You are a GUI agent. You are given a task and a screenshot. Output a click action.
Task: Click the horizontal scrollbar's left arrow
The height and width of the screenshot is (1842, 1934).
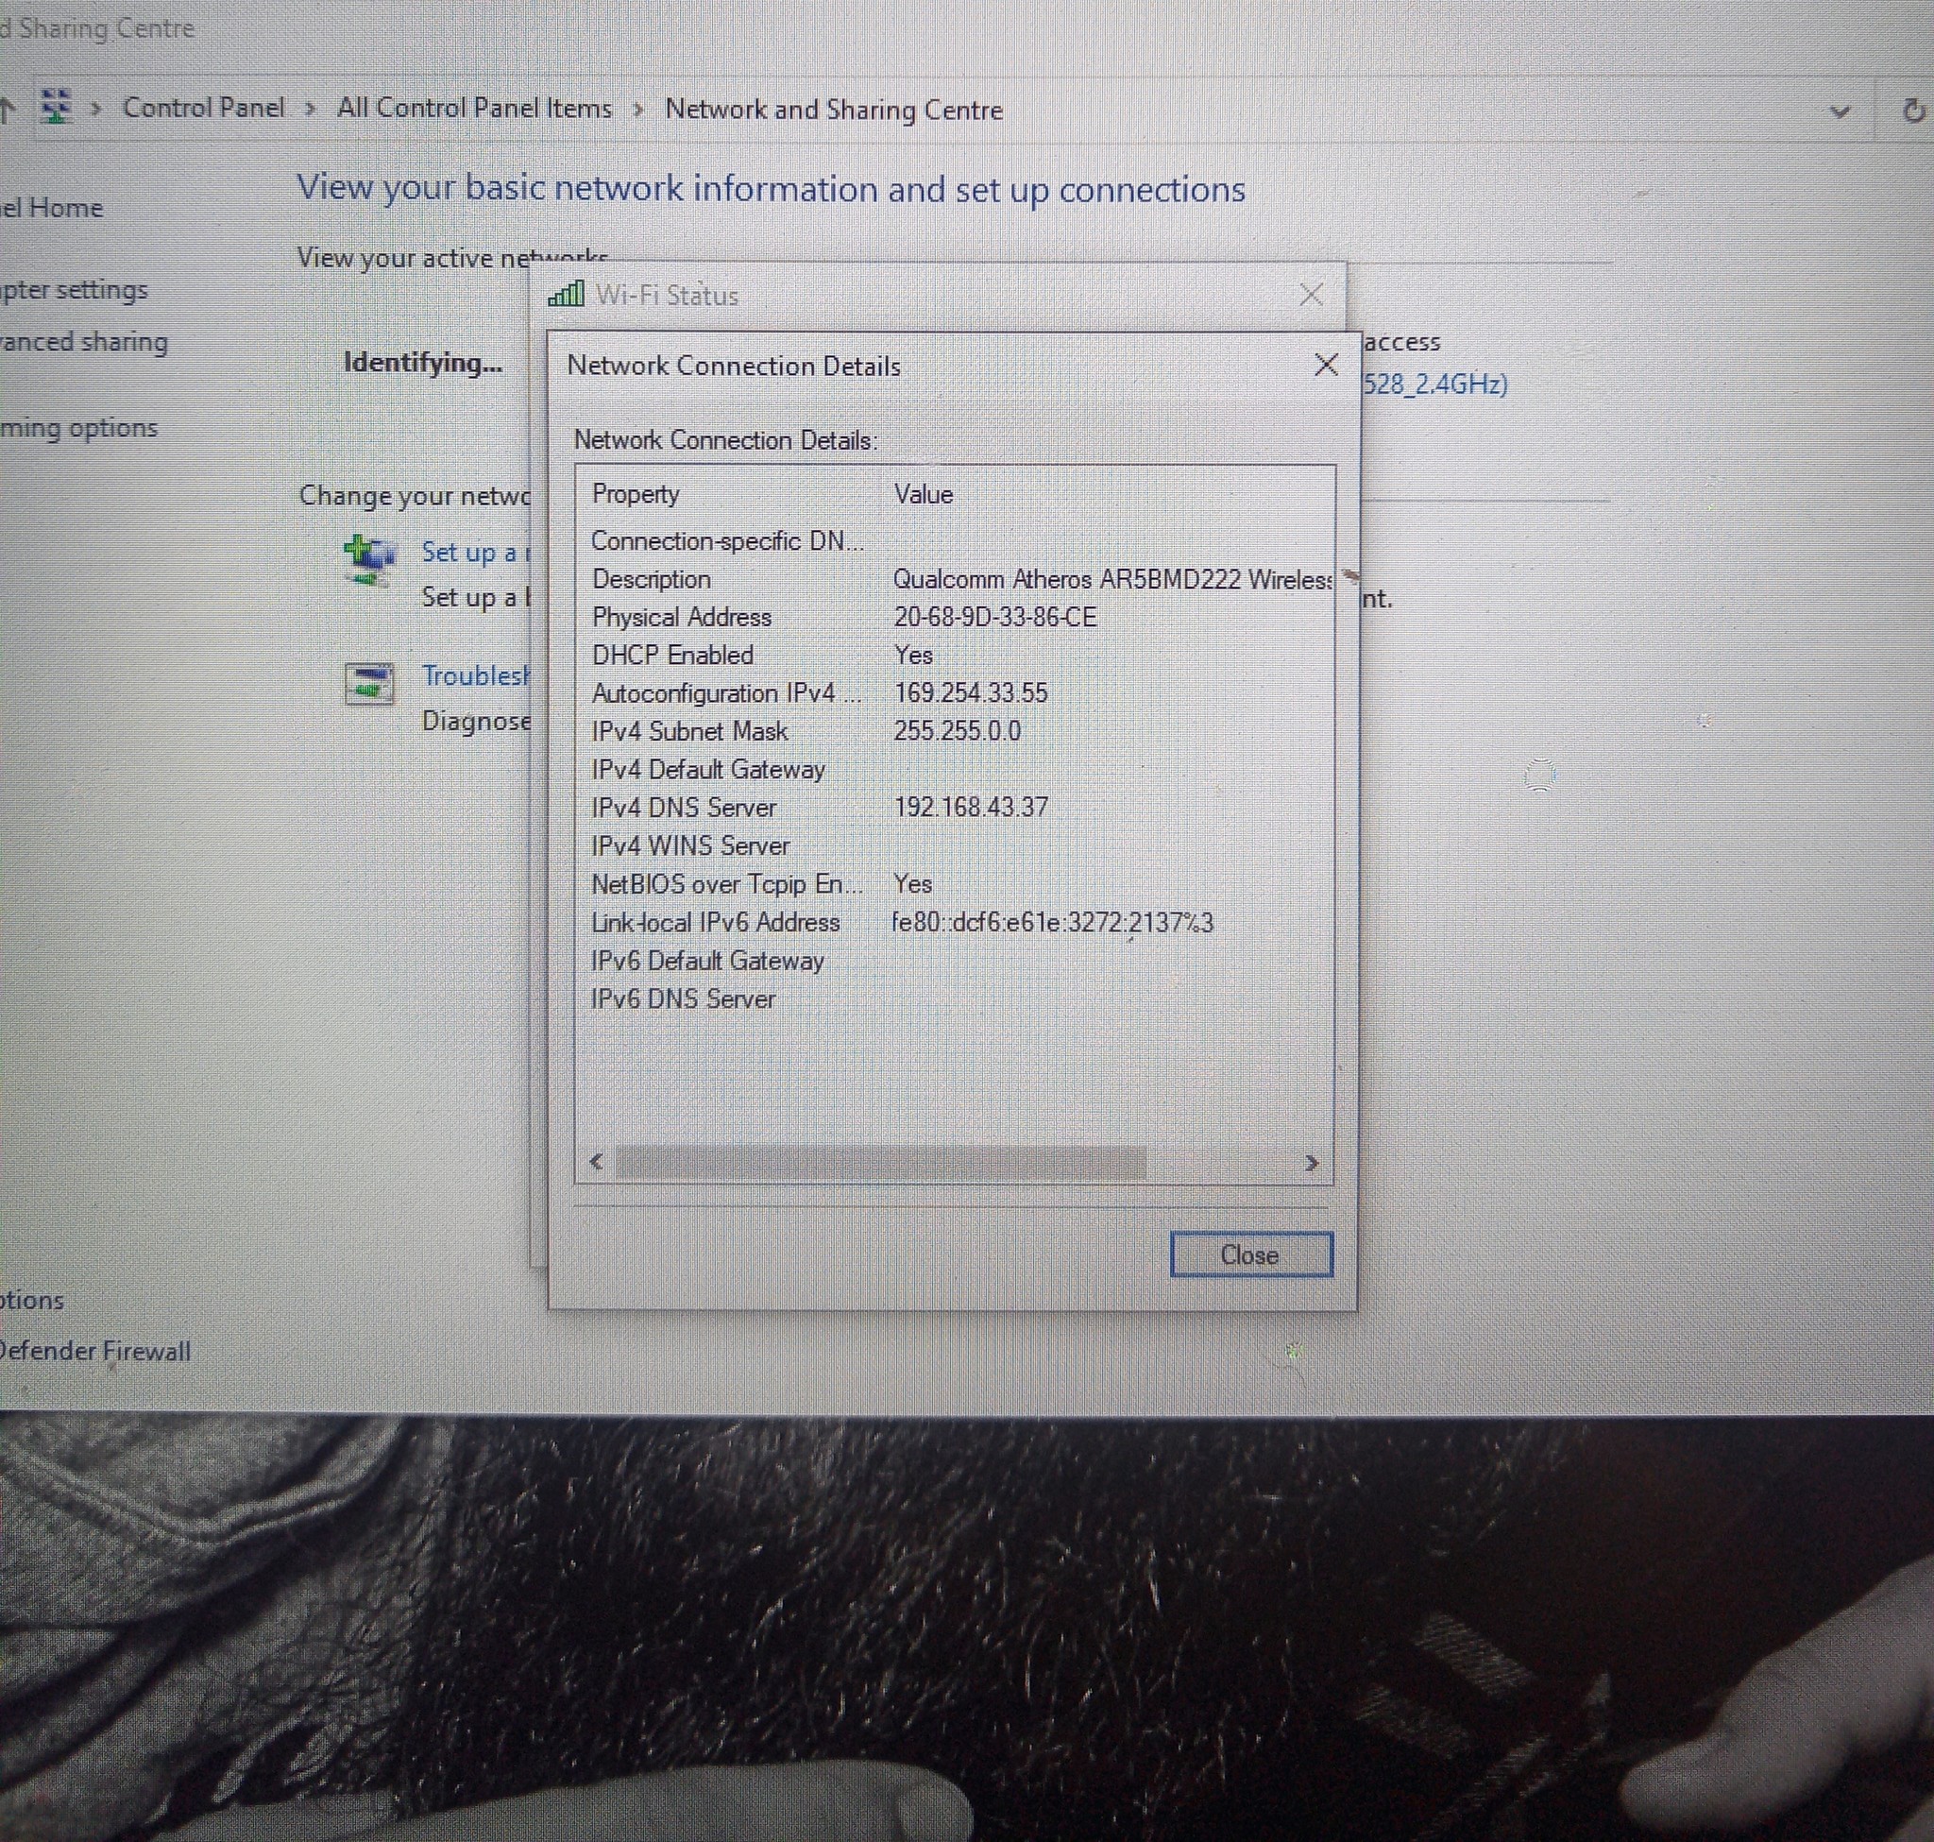point(596,1162)
